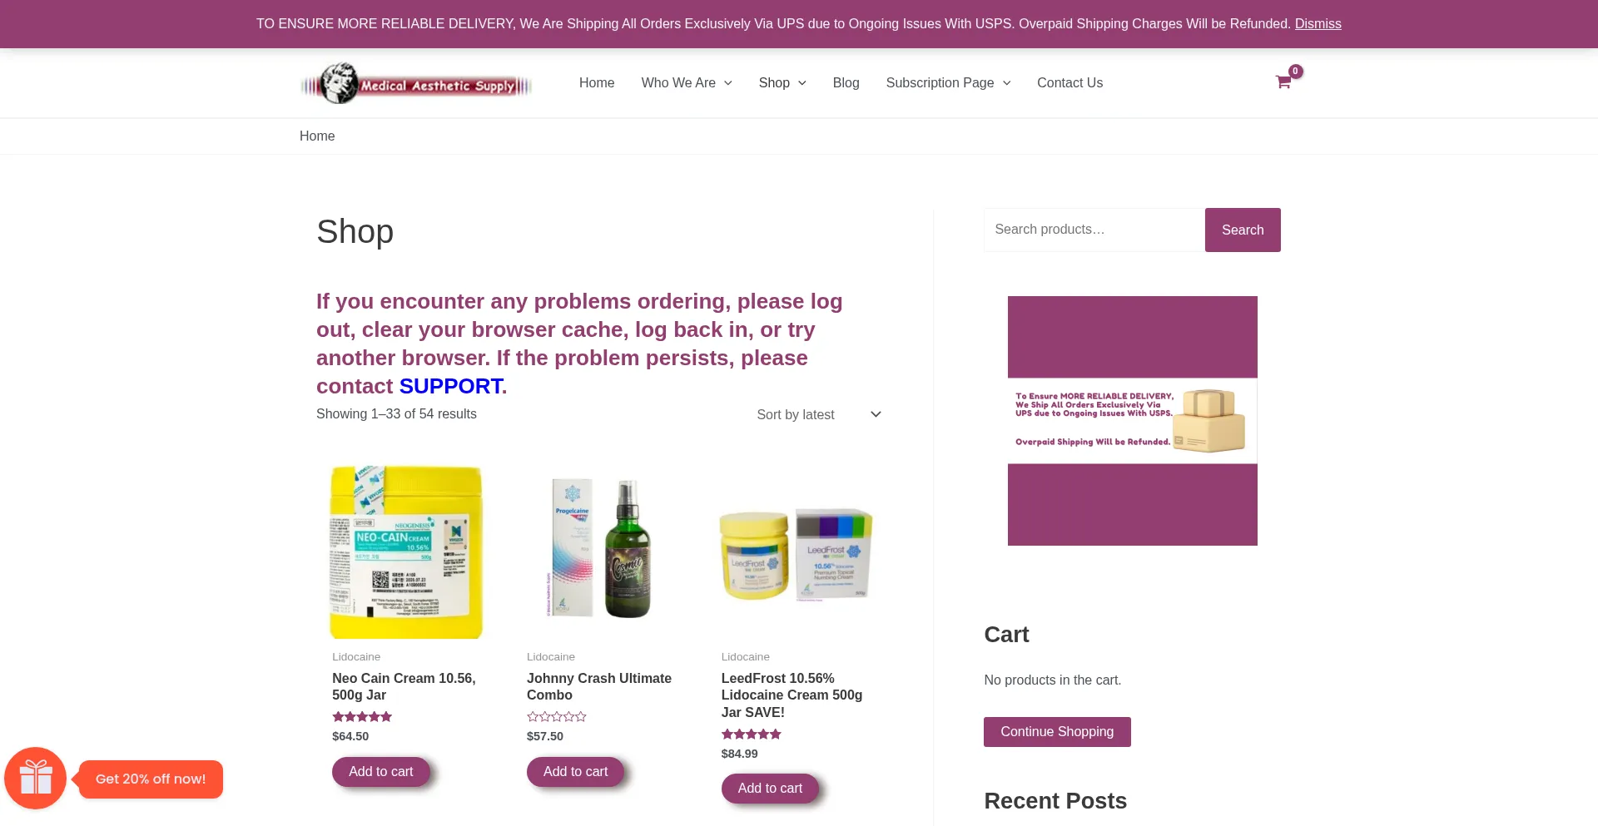Open the Sort by latest dropdown
1598x826 pixels.
(818, 414)
